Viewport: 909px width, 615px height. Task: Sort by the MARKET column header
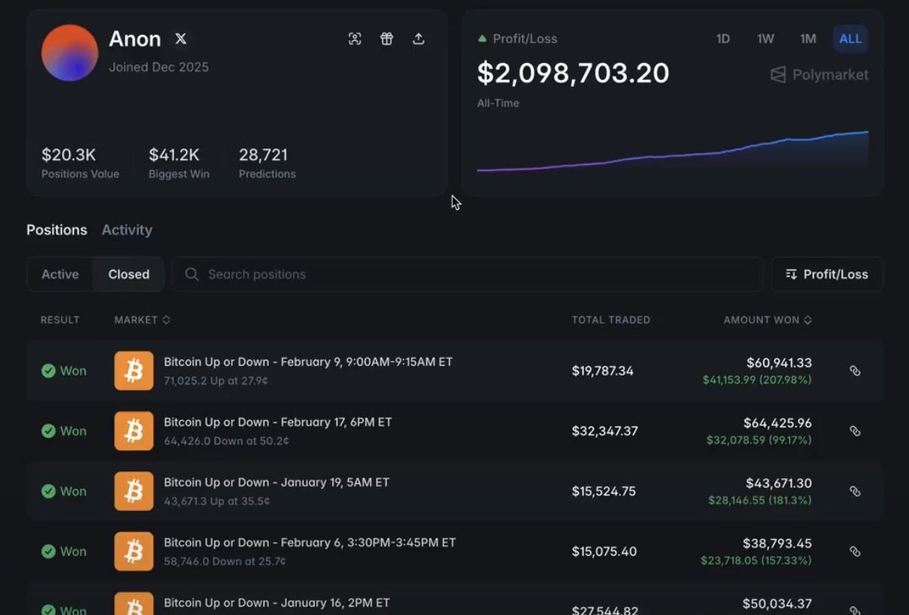click(x=142, y=320)
